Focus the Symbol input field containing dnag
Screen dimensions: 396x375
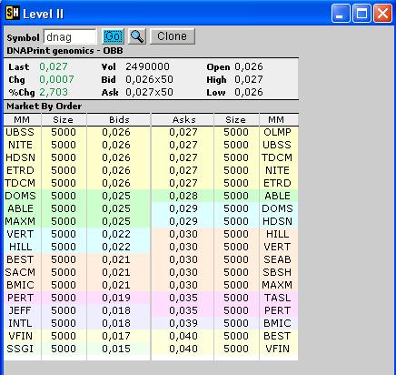tap(70, 37)
